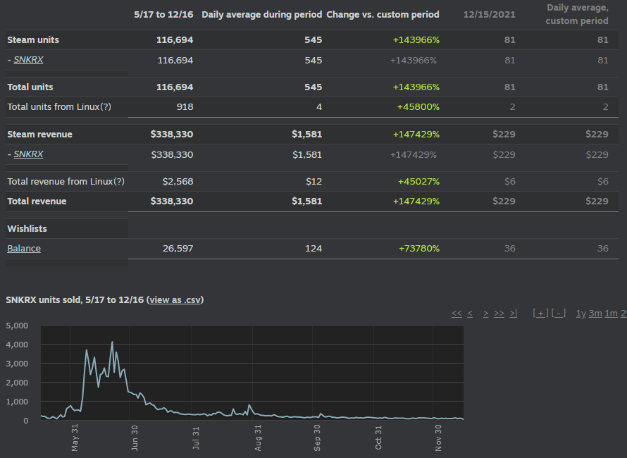Select 'Total units from Linux' row label

(53, 107)
